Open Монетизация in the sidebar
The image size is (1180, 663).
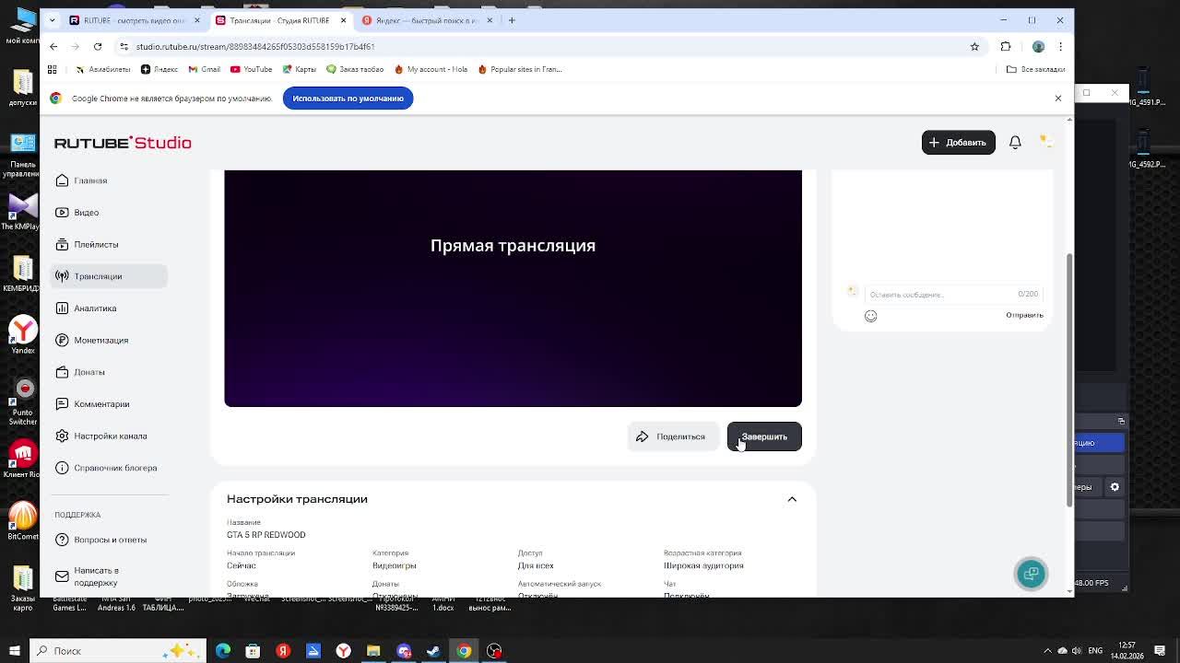pos(109,340)
